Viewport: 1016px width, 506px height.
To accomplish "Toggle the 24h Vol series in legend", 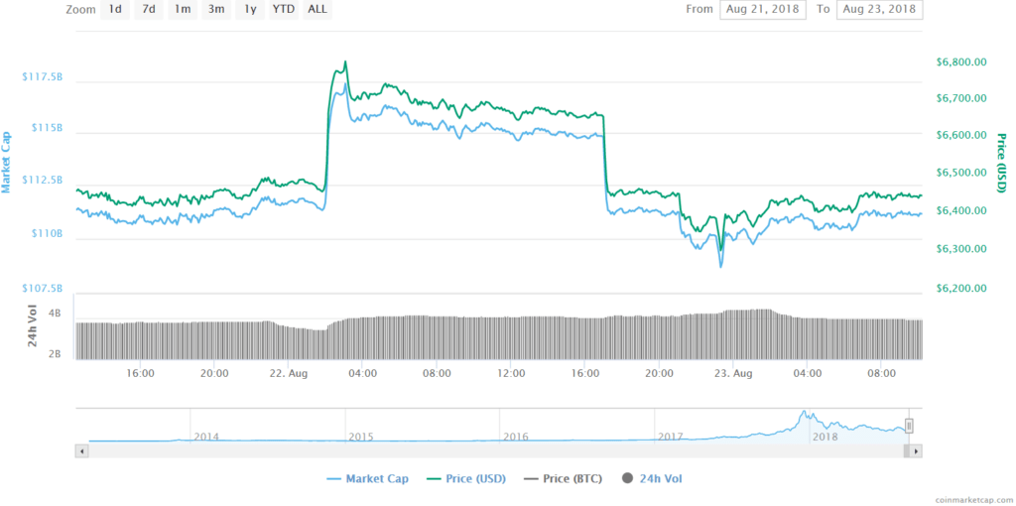I will click(651, 479).
